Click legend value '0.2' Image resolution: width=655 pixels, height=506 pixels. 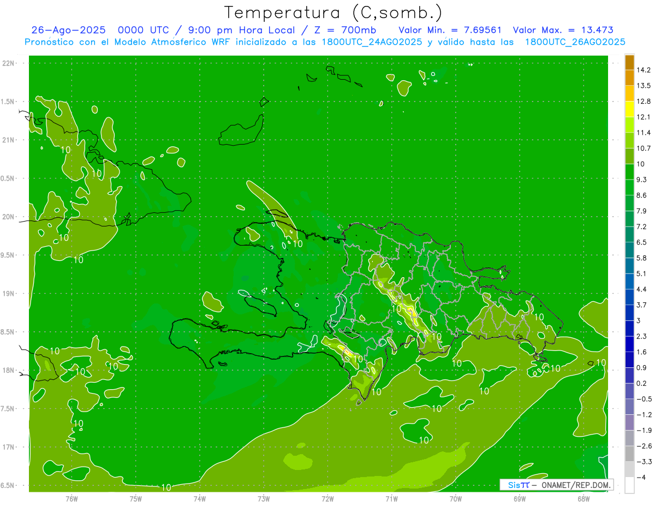641,383
